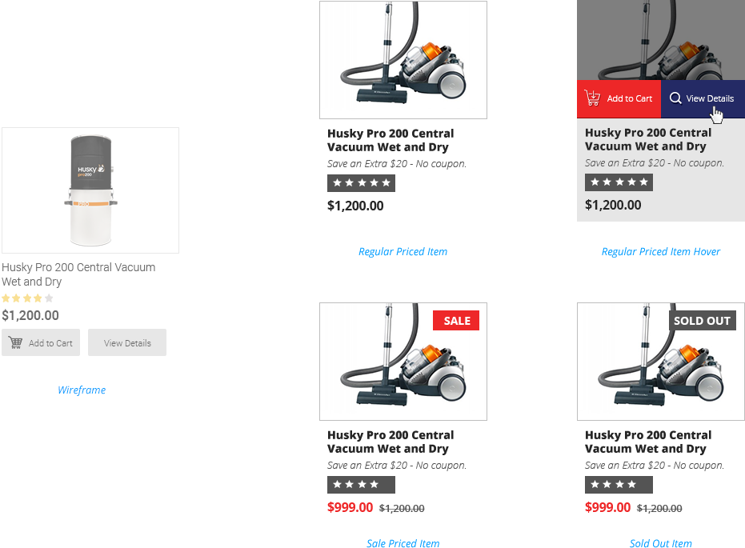Image resolution: width=745 pixels, height=548 pixels.
Task: Click star rating on Sold Out Item
Action: point(619,485)
